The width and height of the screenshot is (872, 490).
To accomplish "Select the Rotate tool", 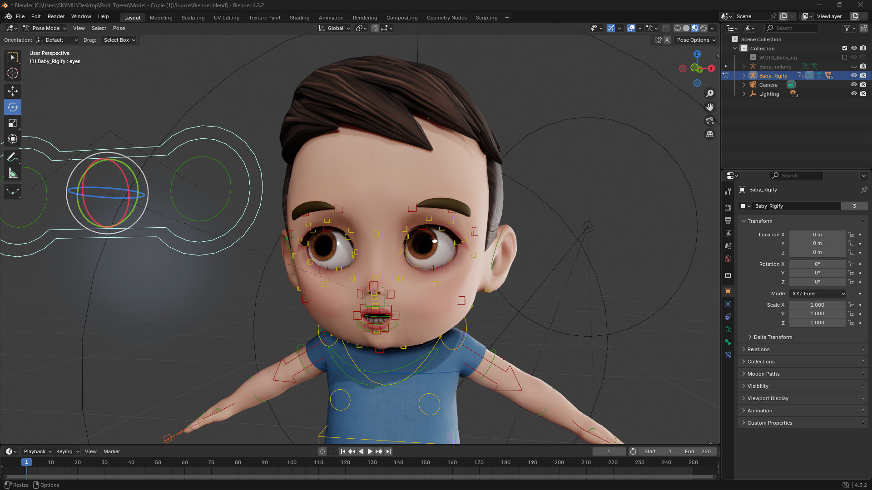I will tap(13, 108).
